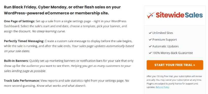208x94 pixels.
Task: Click the Run Black Friday headline
Action: (x=62, y=10)
